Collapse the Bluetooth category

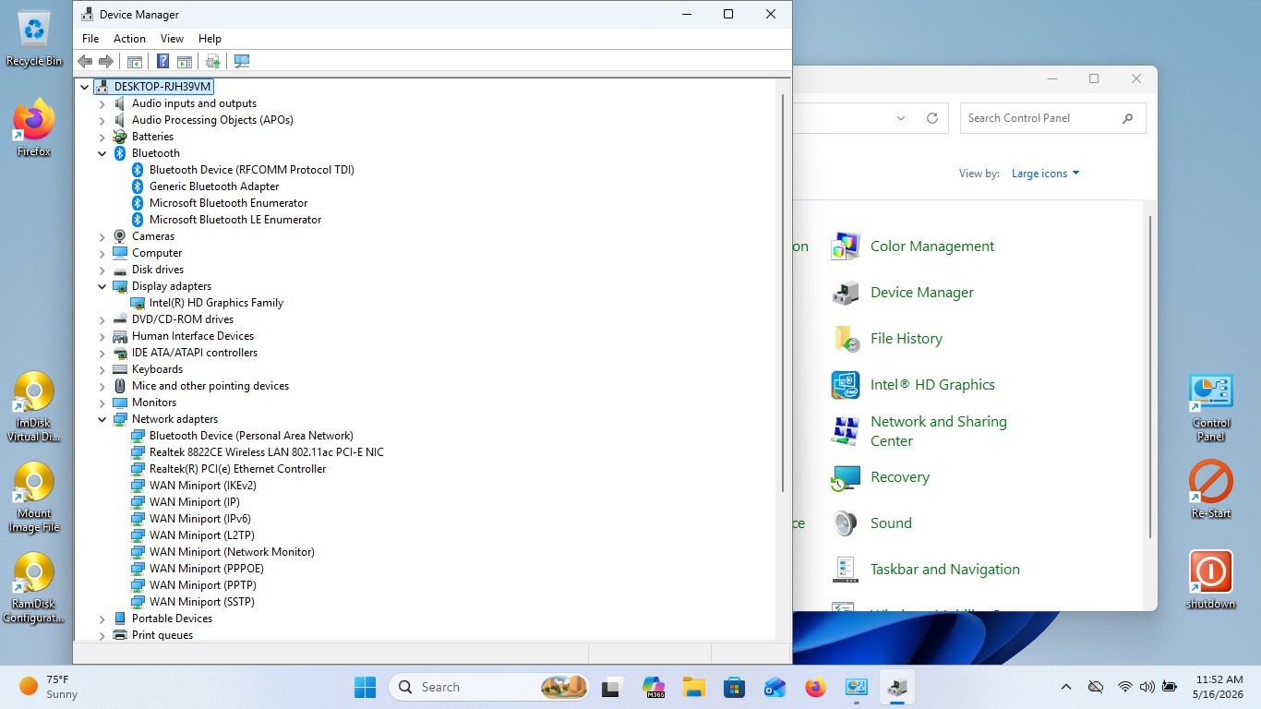pos(102,153)
